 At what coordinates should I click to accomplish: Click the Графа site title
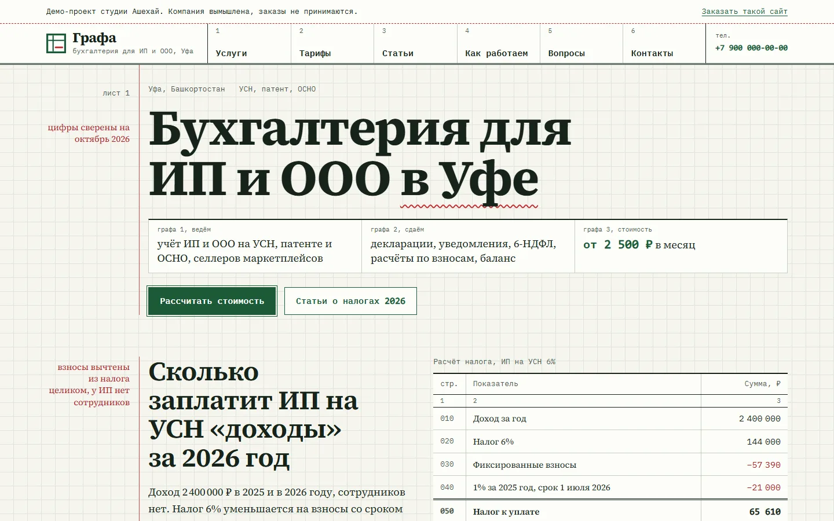94,38
